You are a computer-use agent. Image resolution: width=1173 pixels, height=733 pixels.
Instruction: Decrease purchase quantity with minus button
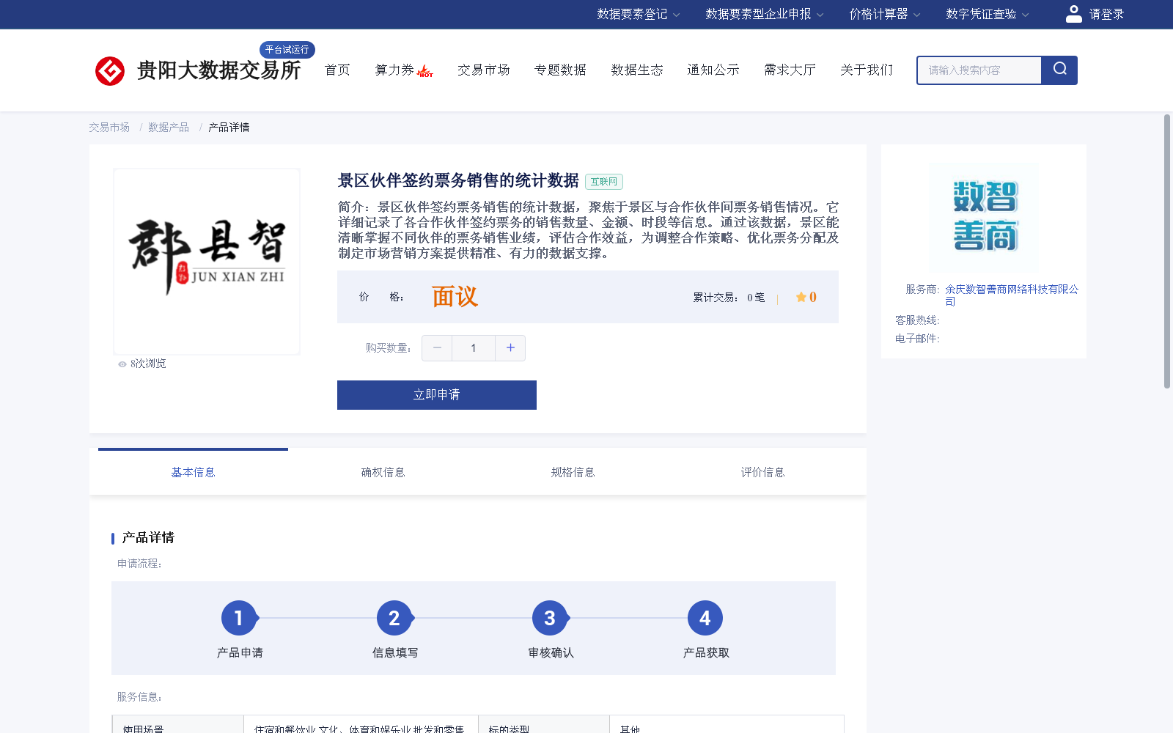[x=437, y=348]
